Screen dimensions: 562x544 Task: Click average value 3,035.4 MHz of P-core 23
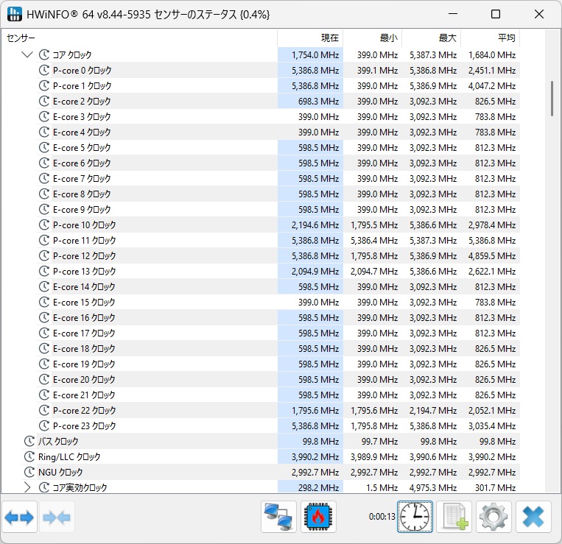pos(492,425)
